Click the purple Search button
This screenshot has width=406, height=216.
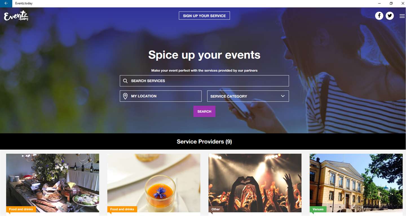[x=204, y=111]
